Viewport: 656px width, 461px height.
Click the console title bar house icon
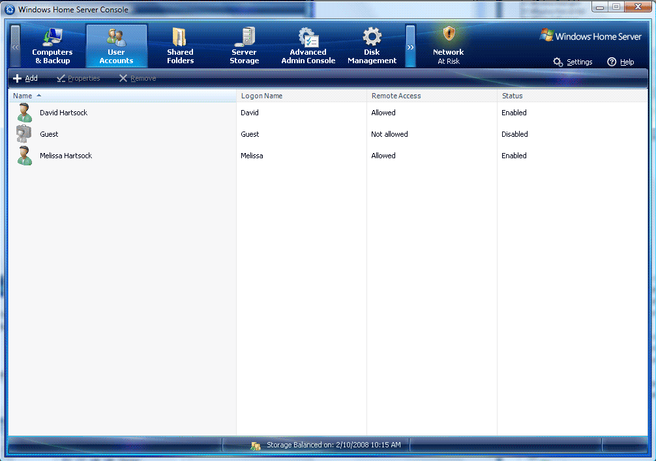click(10, 9)
